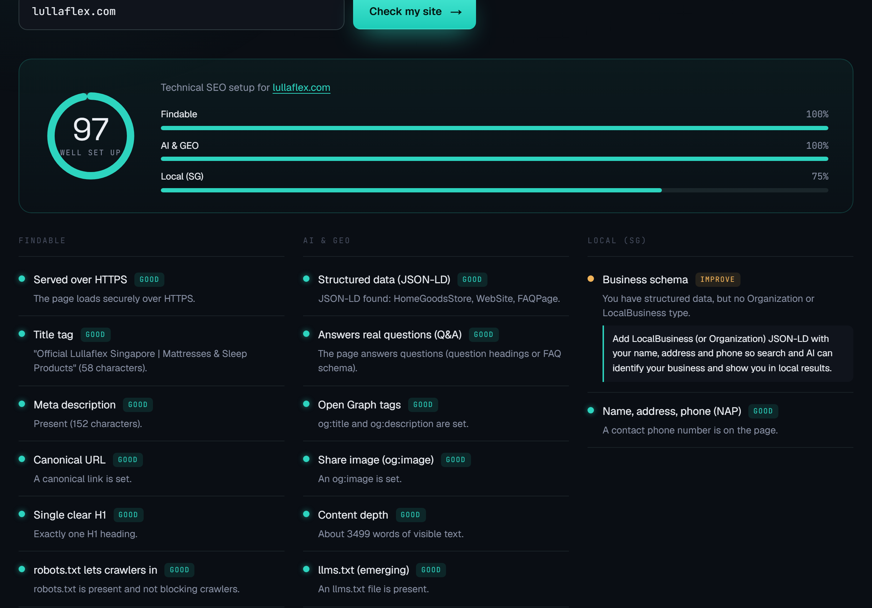Image resolution: width=872 pixels, height=608 pixels.
Task: Click the Open Graph tags heading
Action: click(x=359, y=405)
